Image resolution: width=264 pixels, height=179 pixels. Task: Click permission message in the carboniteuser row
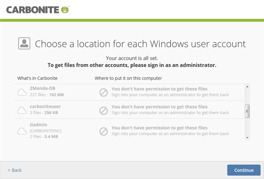pos(170,110)
